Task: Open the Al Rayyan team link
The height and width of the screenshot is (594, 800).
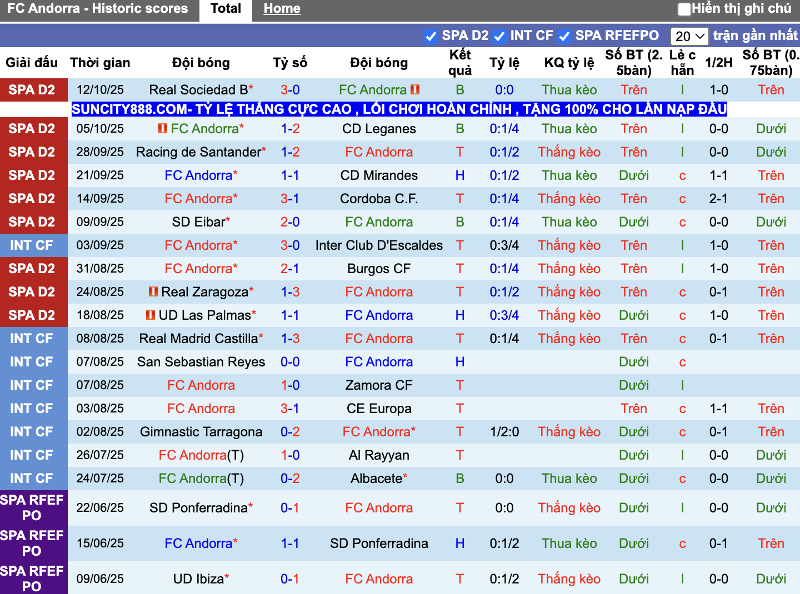Action: (x=379, y=455)
